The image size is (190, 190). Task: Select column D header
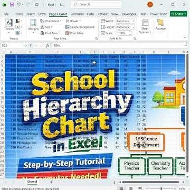point(81,52)
